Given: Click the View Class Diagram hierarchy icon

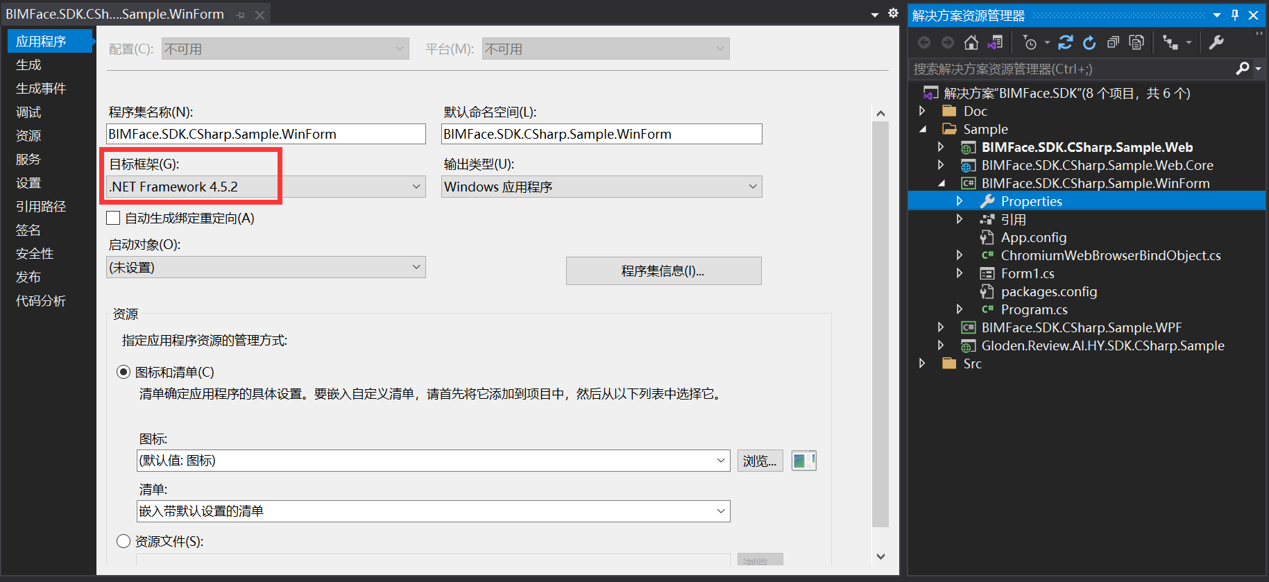Looking at the screenshot, I should (x=1170, y=42).
